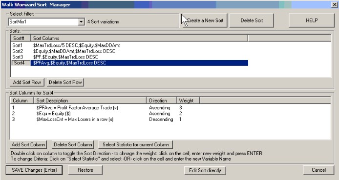The height and width of the screenshot is (180, 339).
Task: Click Ascending direction for $Equ row
Action: pos(160,114)
